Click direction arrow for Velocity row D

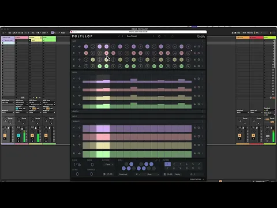point(79,154)
